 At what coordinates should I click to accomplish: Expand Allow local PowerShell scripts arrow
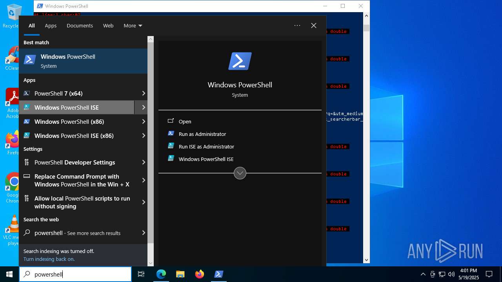tap(144, 202)
